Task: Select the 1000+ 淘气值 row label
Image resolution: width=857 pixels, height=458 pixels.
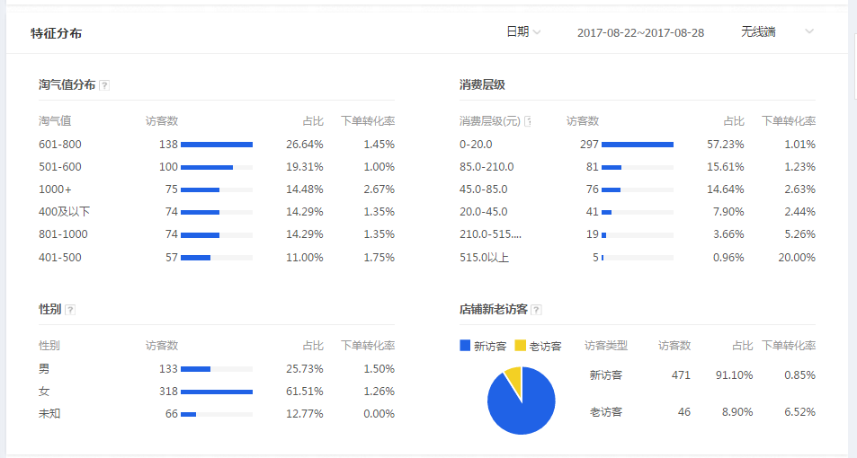Action: point(55,189)
